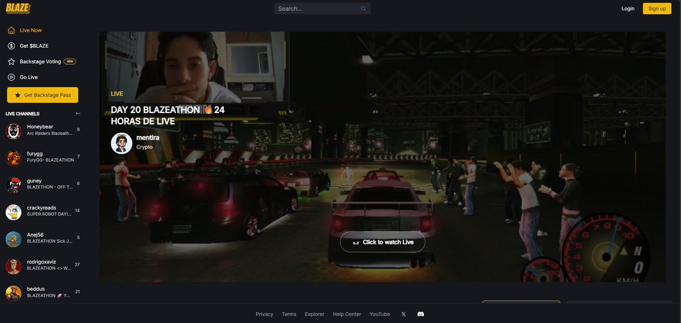
Task: Click mentira streamer avatar
Action: [x=121, y=143]
